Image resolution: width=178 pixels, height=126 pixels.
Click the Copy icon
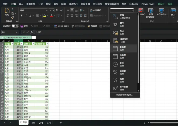[x=12, y=13]
